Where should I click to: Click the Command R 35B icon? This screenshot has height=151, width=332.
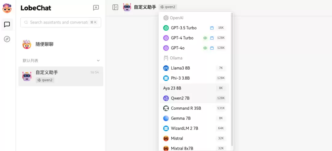tap(166, 108)
